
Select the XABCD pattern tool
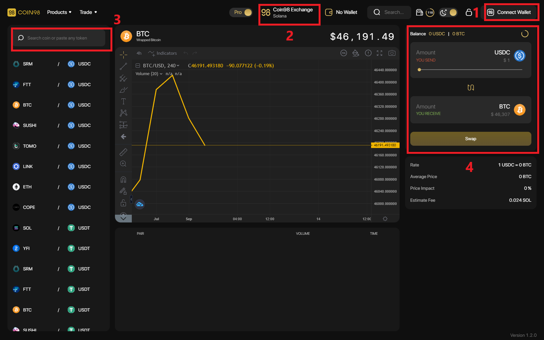click(x=123, y=113)
